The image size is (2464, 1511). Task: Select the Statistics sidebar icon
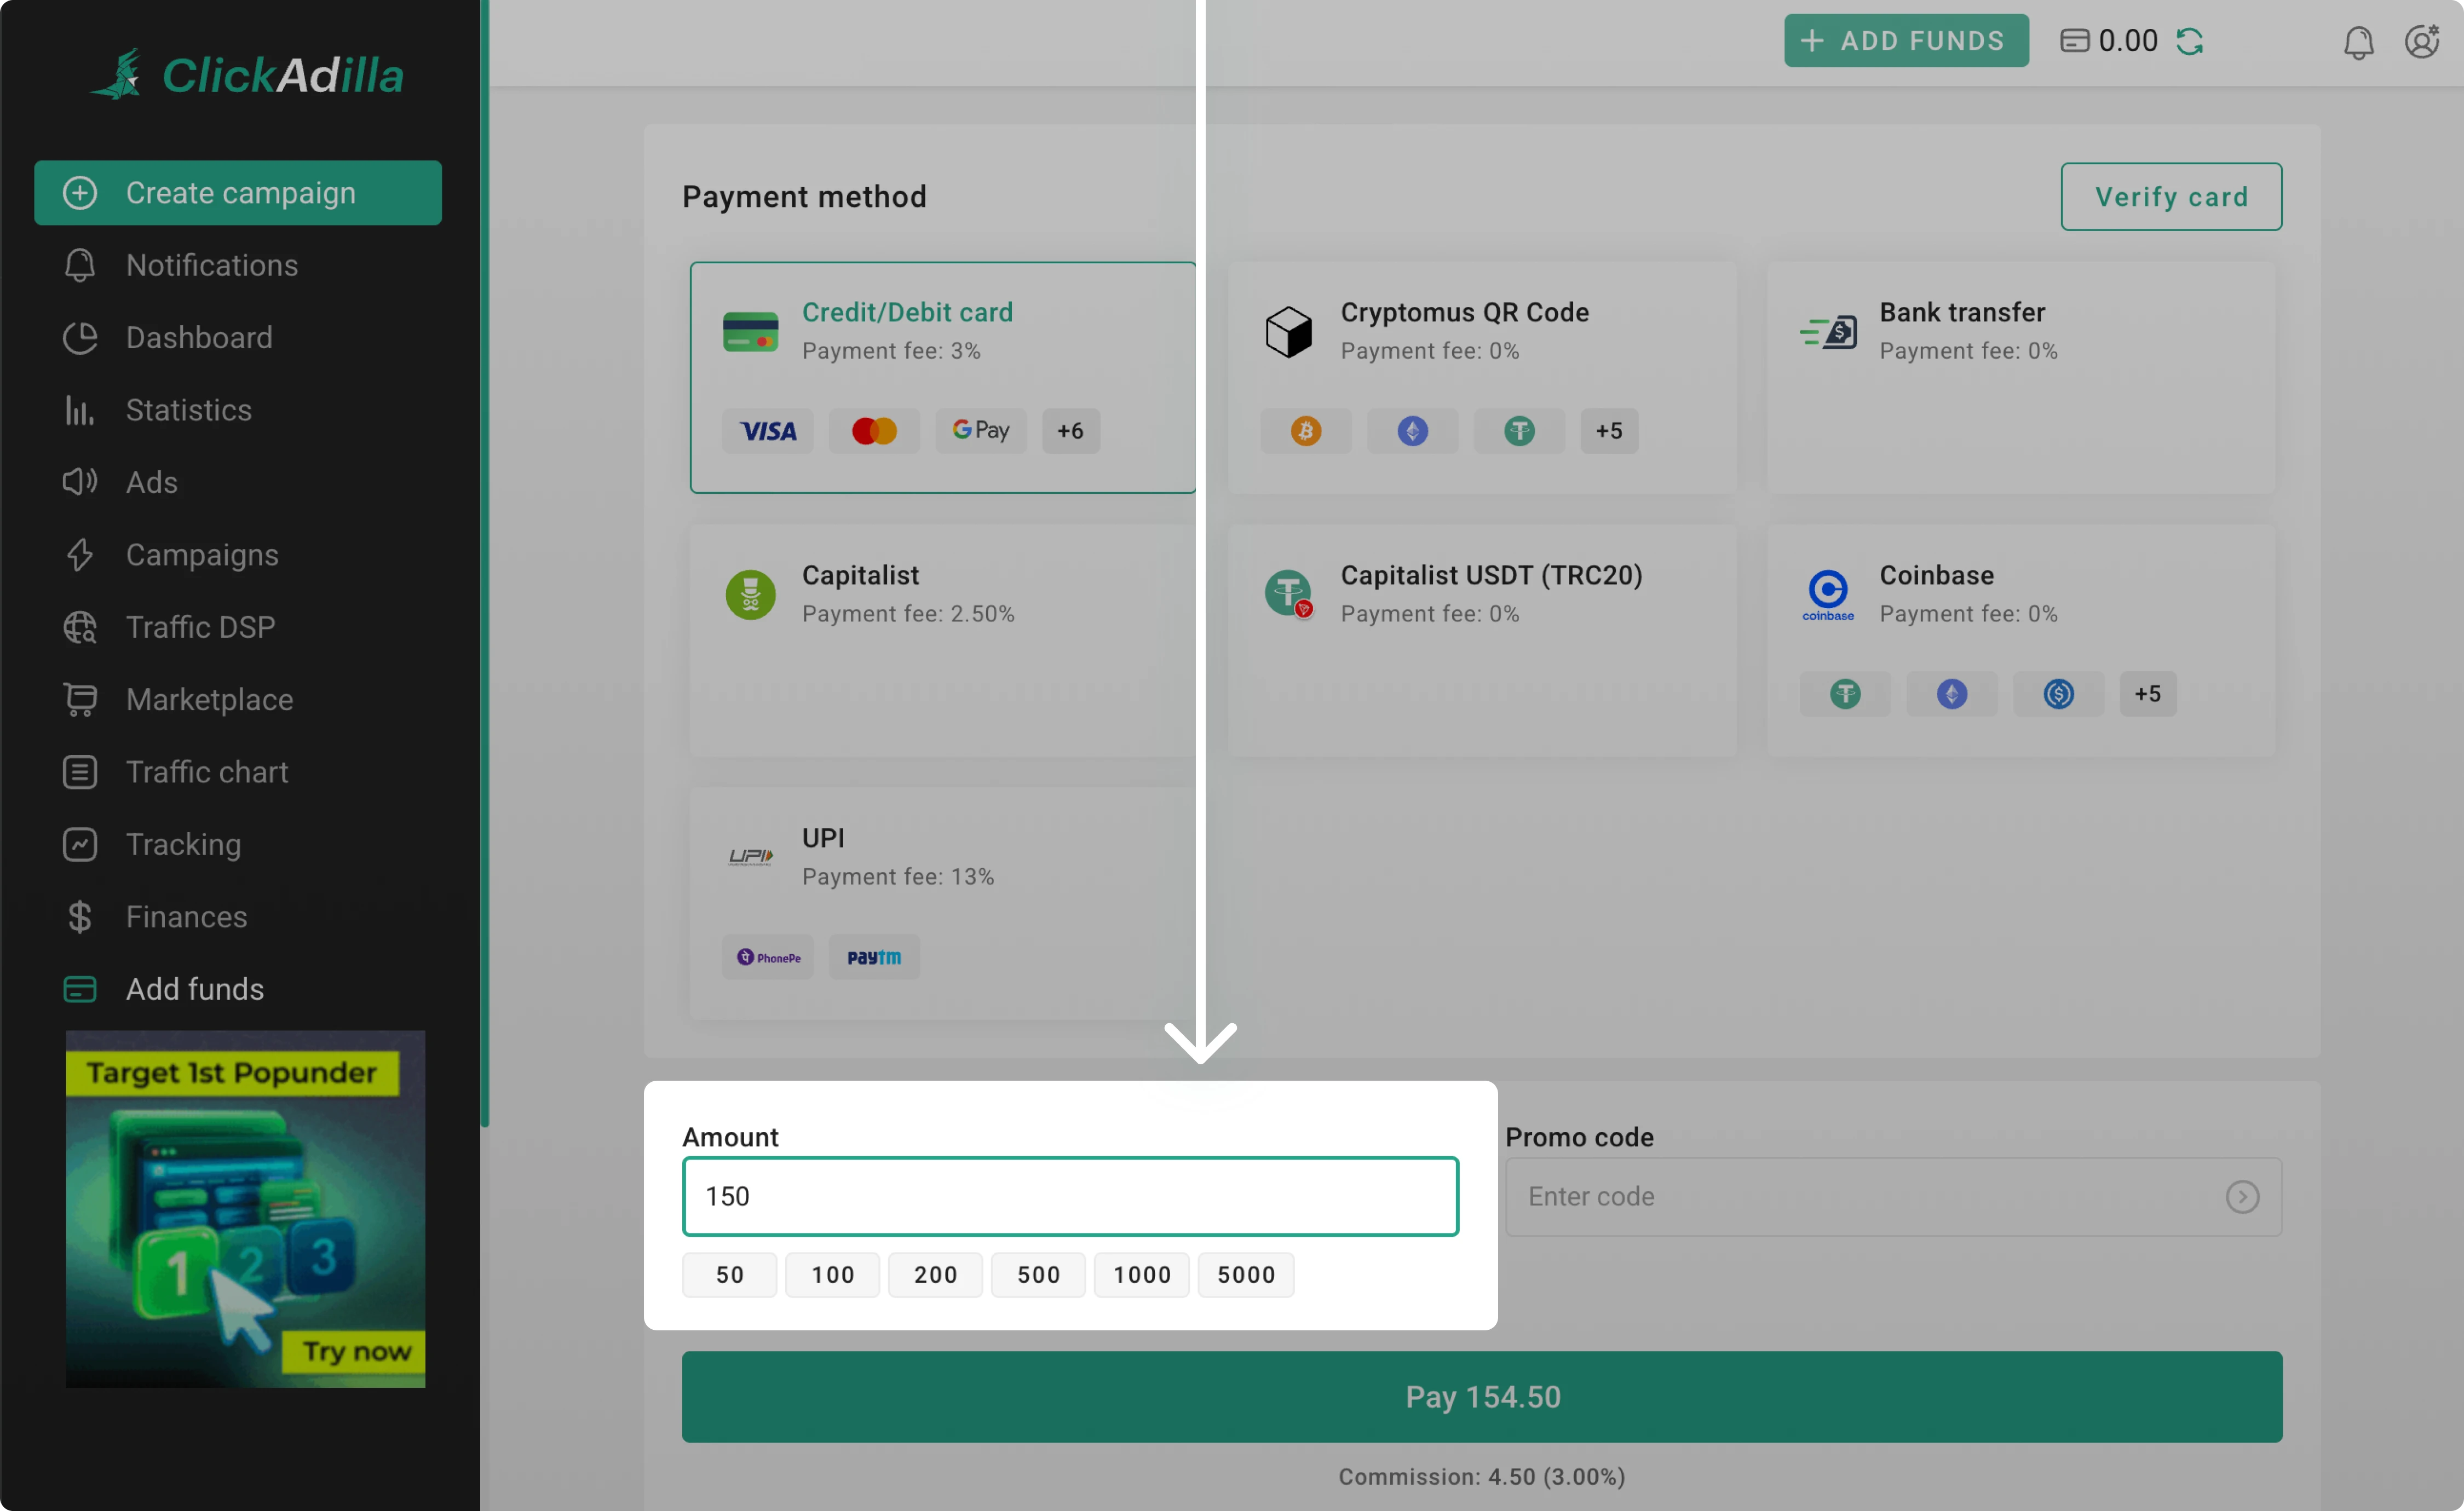click(x=79, y=410)
